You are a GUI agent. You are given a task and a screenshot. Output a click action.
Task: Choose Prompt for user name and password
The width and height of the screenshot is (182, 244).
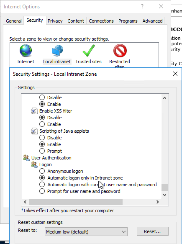[42, 191]
